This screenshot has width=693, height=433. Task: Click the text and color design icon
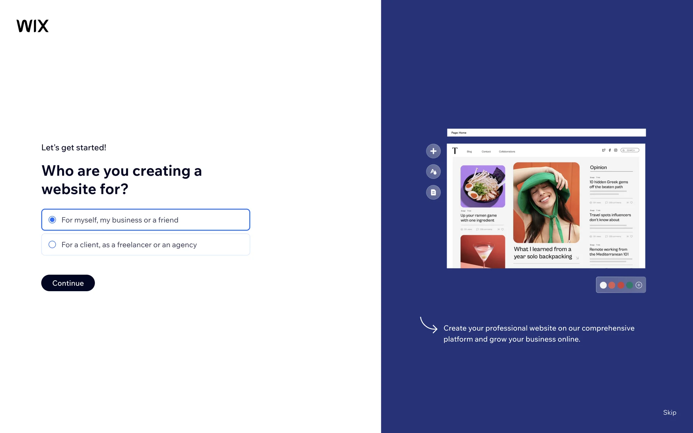click(x=433, y=172)
